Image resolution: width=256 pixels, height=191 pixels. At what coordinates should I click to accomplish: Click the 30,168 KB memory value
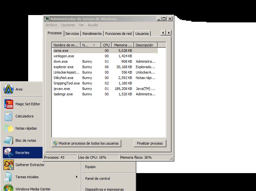pos(124,67)
